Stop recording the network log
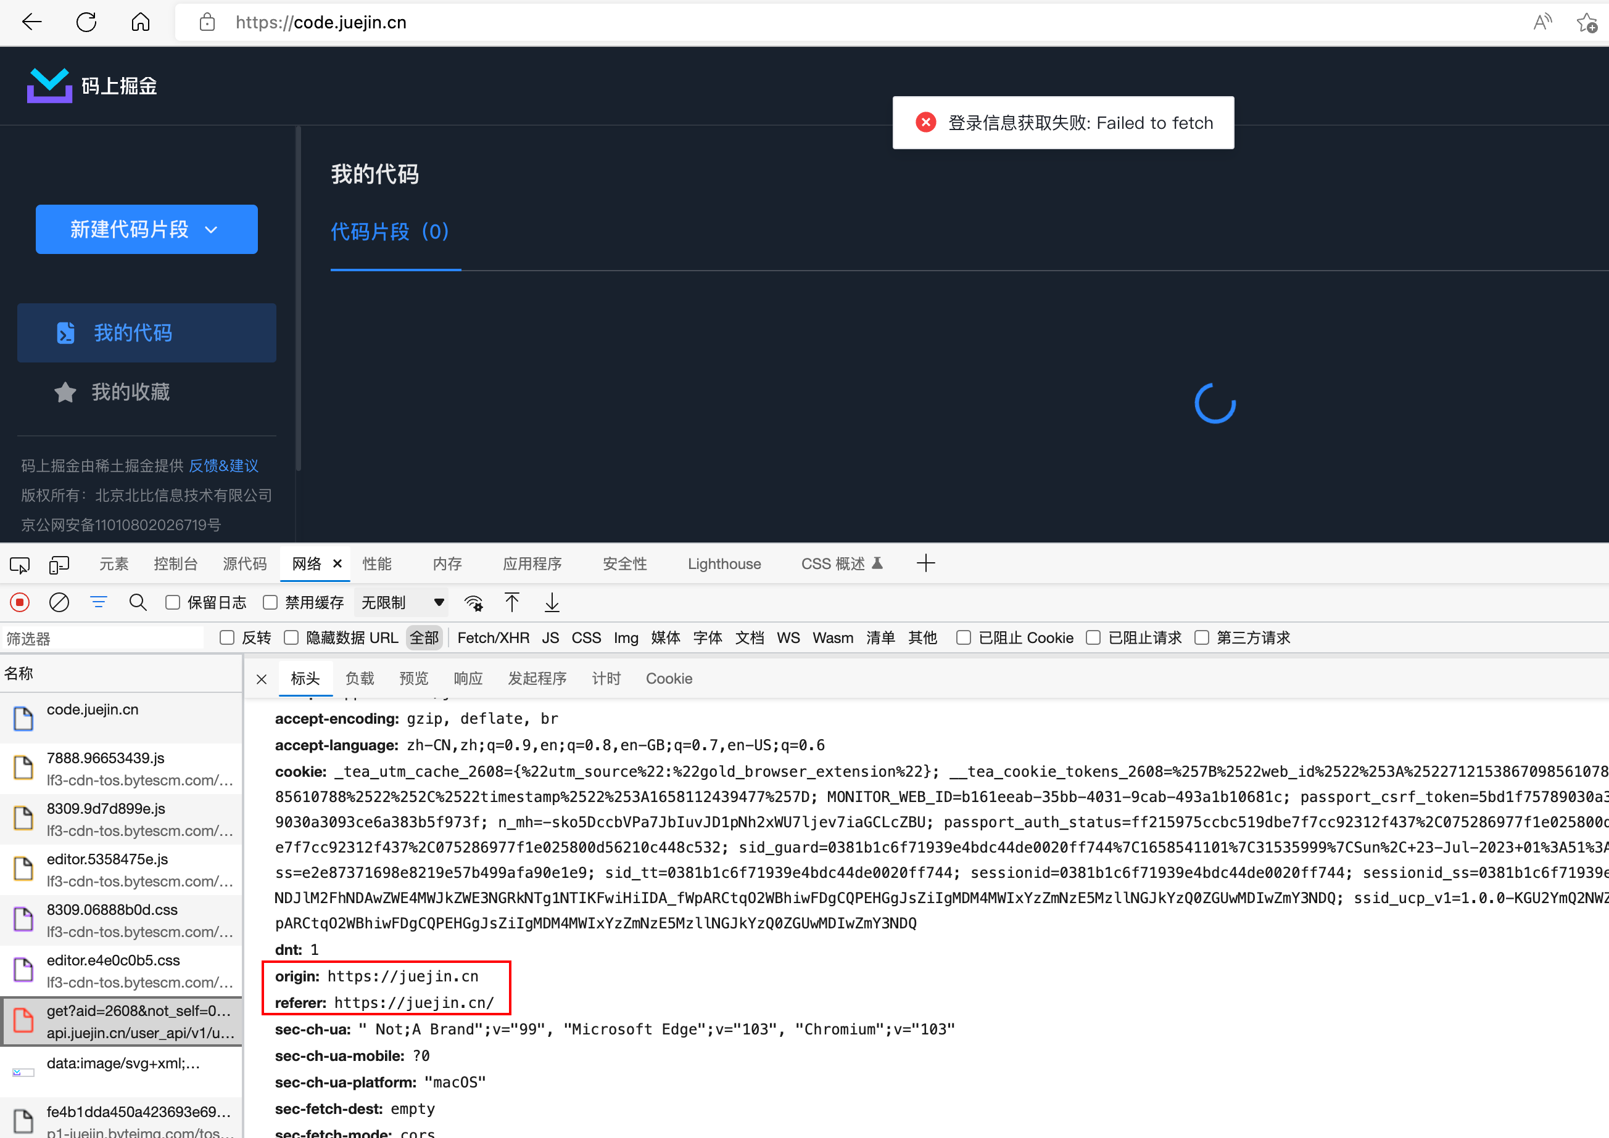This screenshot has width=1609, height=1138. coord(20,602)
